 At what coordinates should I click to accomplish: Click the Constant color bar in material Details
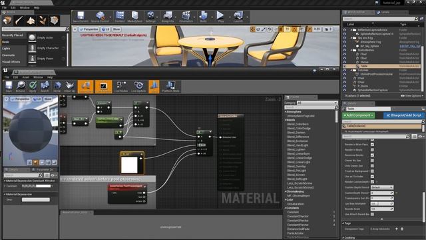click(x=36, y=186)
